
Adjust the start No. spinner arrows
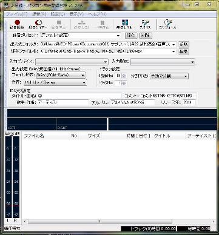point(124,76)
